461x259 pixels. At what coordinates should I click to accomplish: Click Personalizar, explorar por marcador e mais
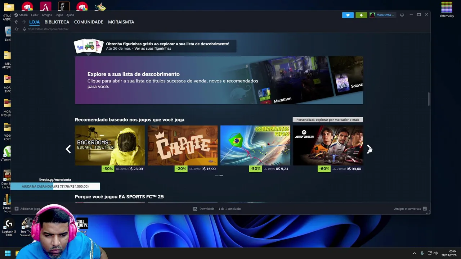click(x=328, y=120)
